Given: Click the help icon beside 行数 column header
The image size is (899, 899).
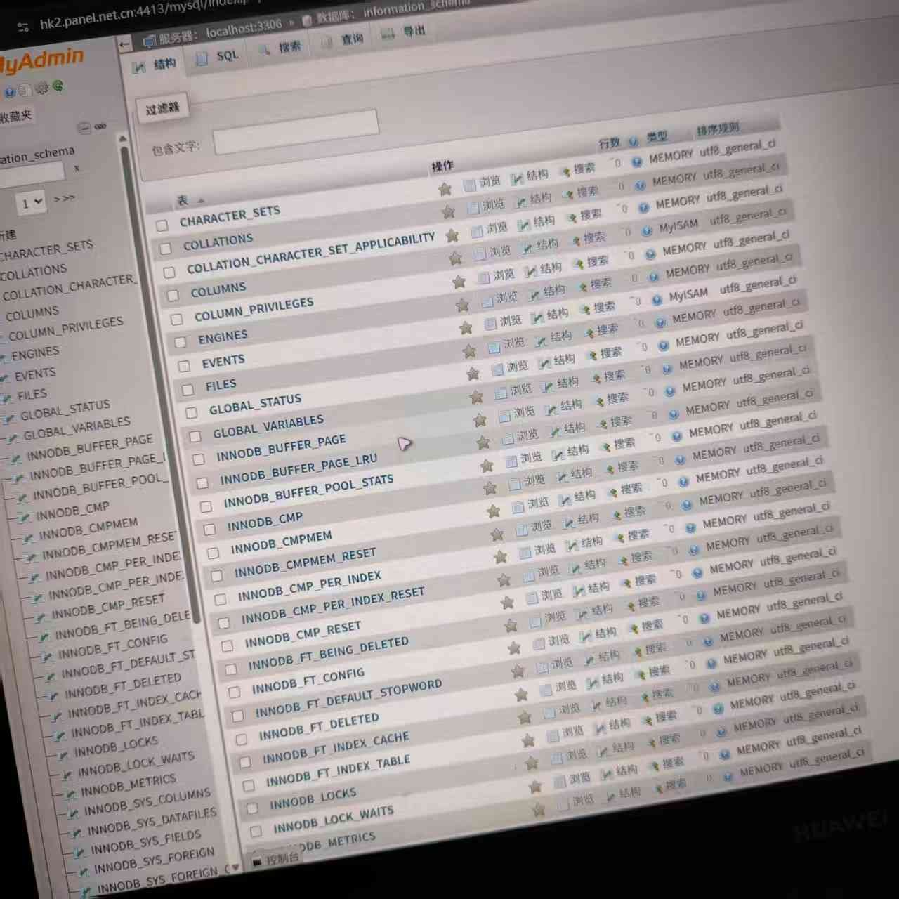Looking at the screenshot, I should tap(633, 142).
